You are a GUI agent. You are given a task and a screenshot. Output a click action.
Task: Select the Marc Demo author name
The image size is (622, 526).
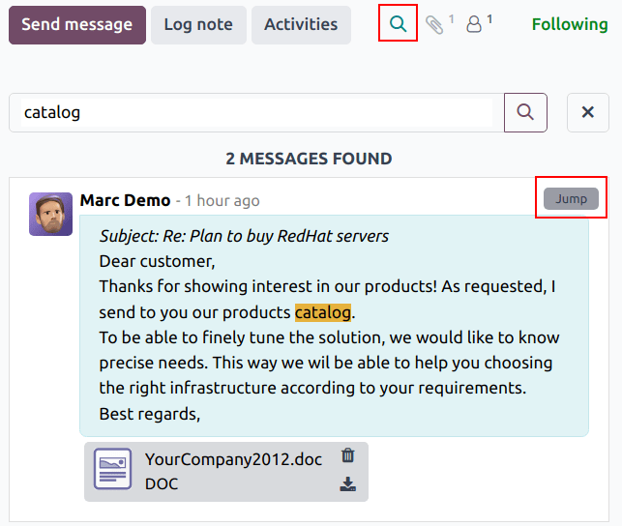click(125, 200)
